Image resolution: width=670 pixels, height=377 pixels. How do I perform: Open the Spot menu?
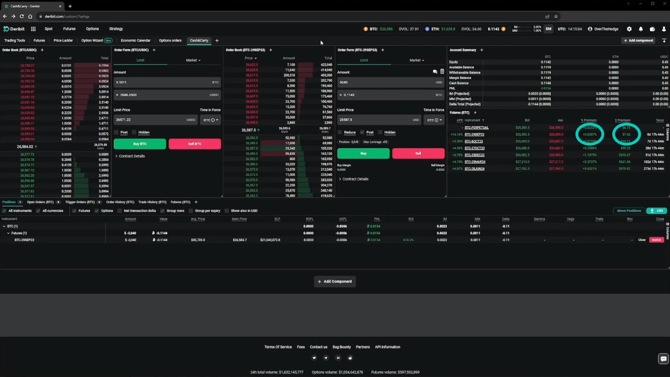pos(49,29)
